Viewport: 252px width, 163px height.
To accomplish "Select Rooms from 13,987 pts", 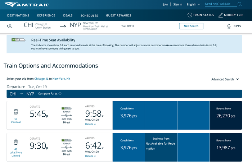I will [226, 147].
